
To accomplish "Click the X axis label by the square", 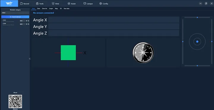I will 85,53.
